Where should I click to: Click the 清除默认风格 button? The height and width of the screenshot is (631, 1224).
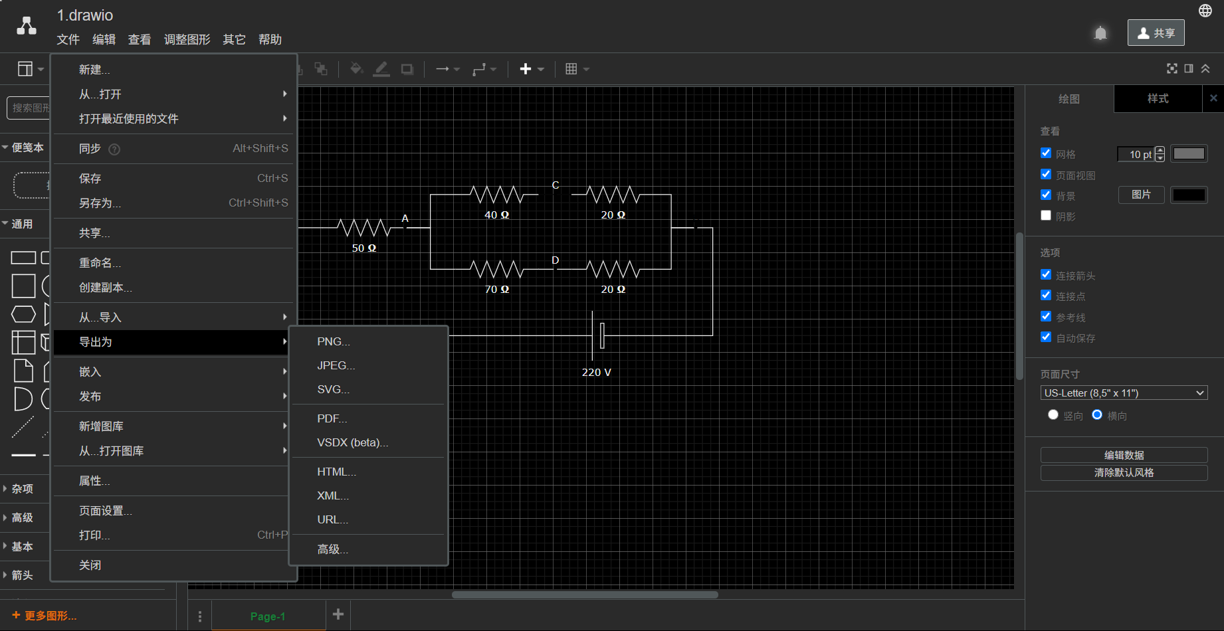coord(1124,473)
